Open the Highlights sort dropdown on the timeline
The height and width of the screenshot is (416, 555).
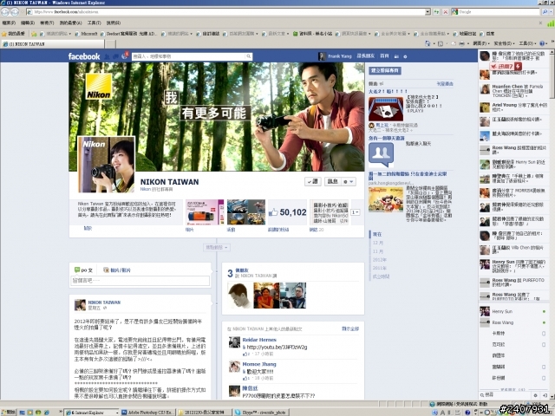(x=217, y=248)
